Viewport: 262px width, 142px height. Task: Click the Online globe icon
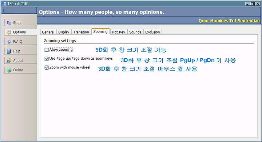pos(9,70)
